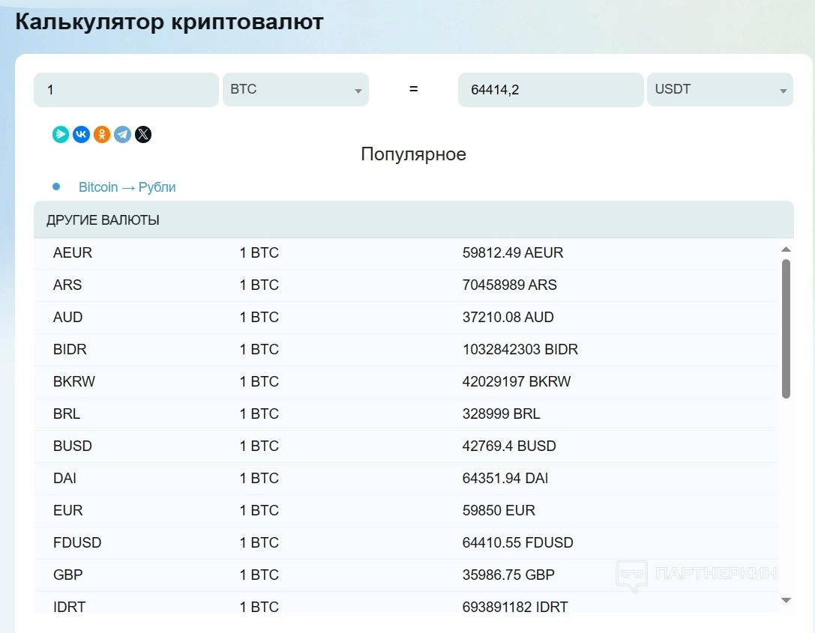Click the ДРУГИЕ ВАЛЮТЫ table header
815x633 pixels.
414,219
